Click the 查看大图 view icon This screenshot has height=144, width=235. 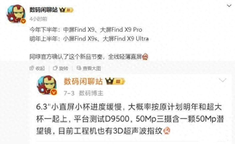79,68
